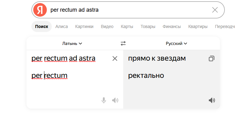The height and width of the screenshot is (116, 235).
Task: Click the Yandex logo in search bar
Action: (40, 10)
